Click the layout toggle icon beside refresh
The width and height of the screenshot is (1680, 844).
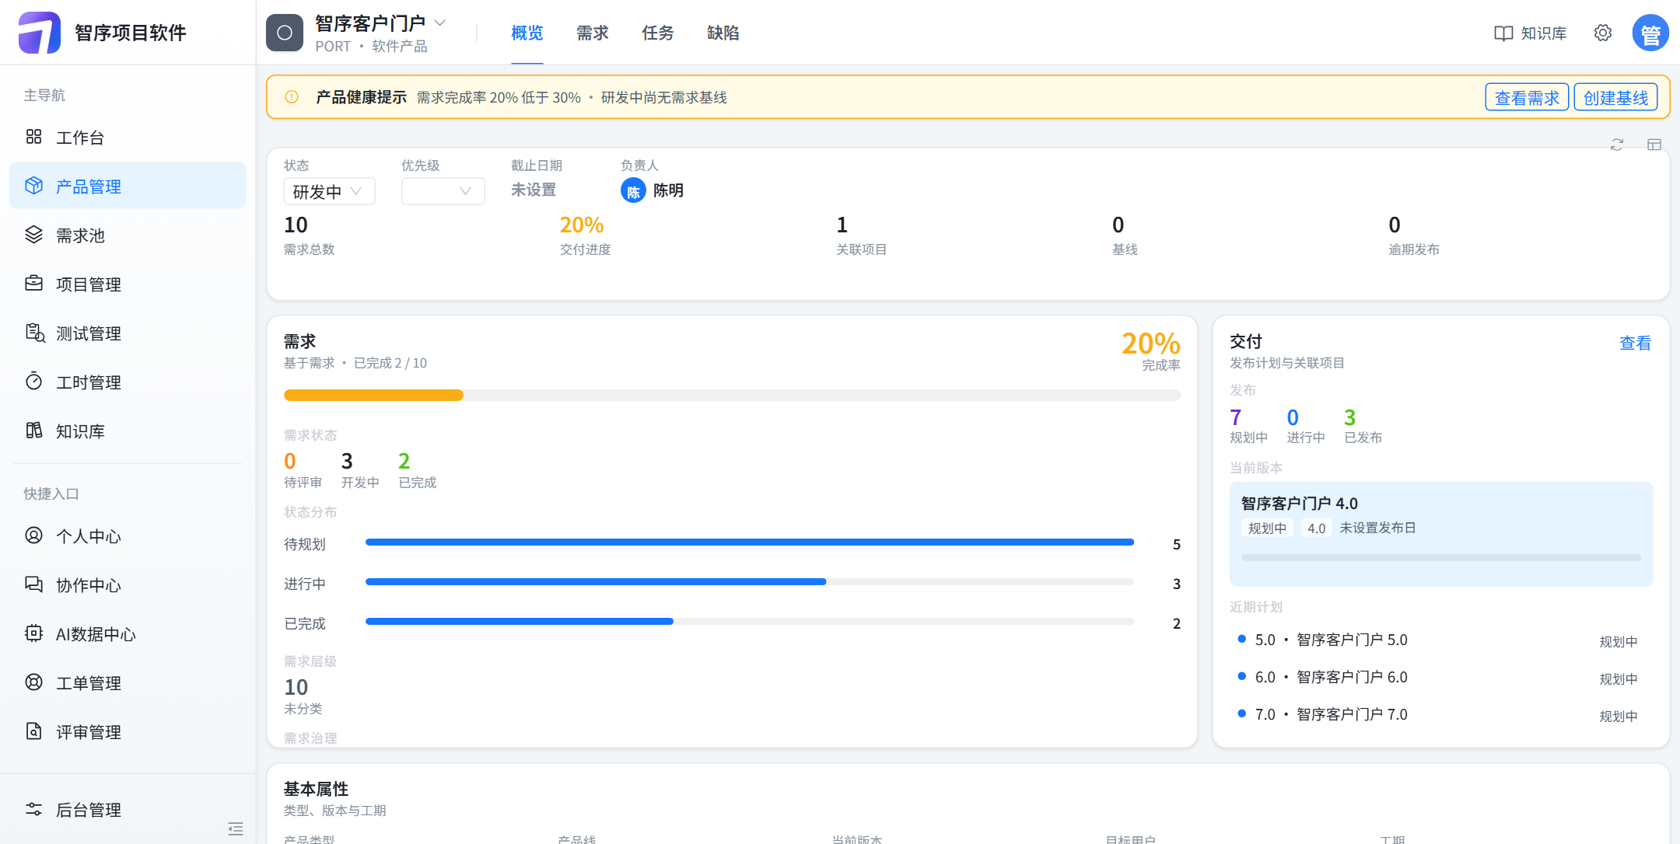point(1654,145)
